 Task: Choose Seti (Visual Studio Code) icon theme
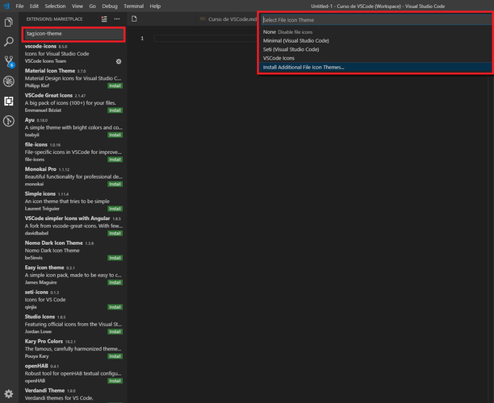375,49
